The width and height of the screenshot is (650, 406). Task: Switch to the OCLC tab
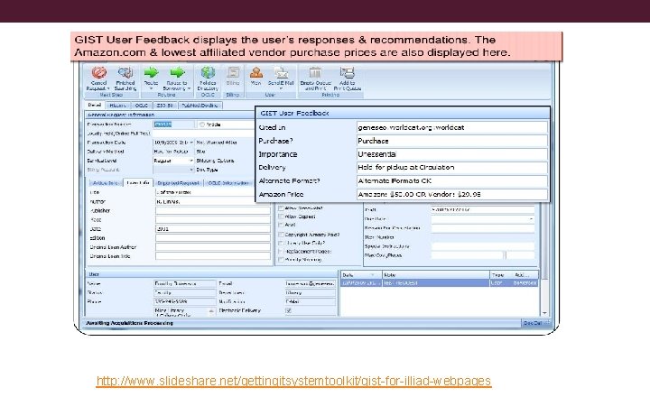pyautogui.click(x=142, y=106)
